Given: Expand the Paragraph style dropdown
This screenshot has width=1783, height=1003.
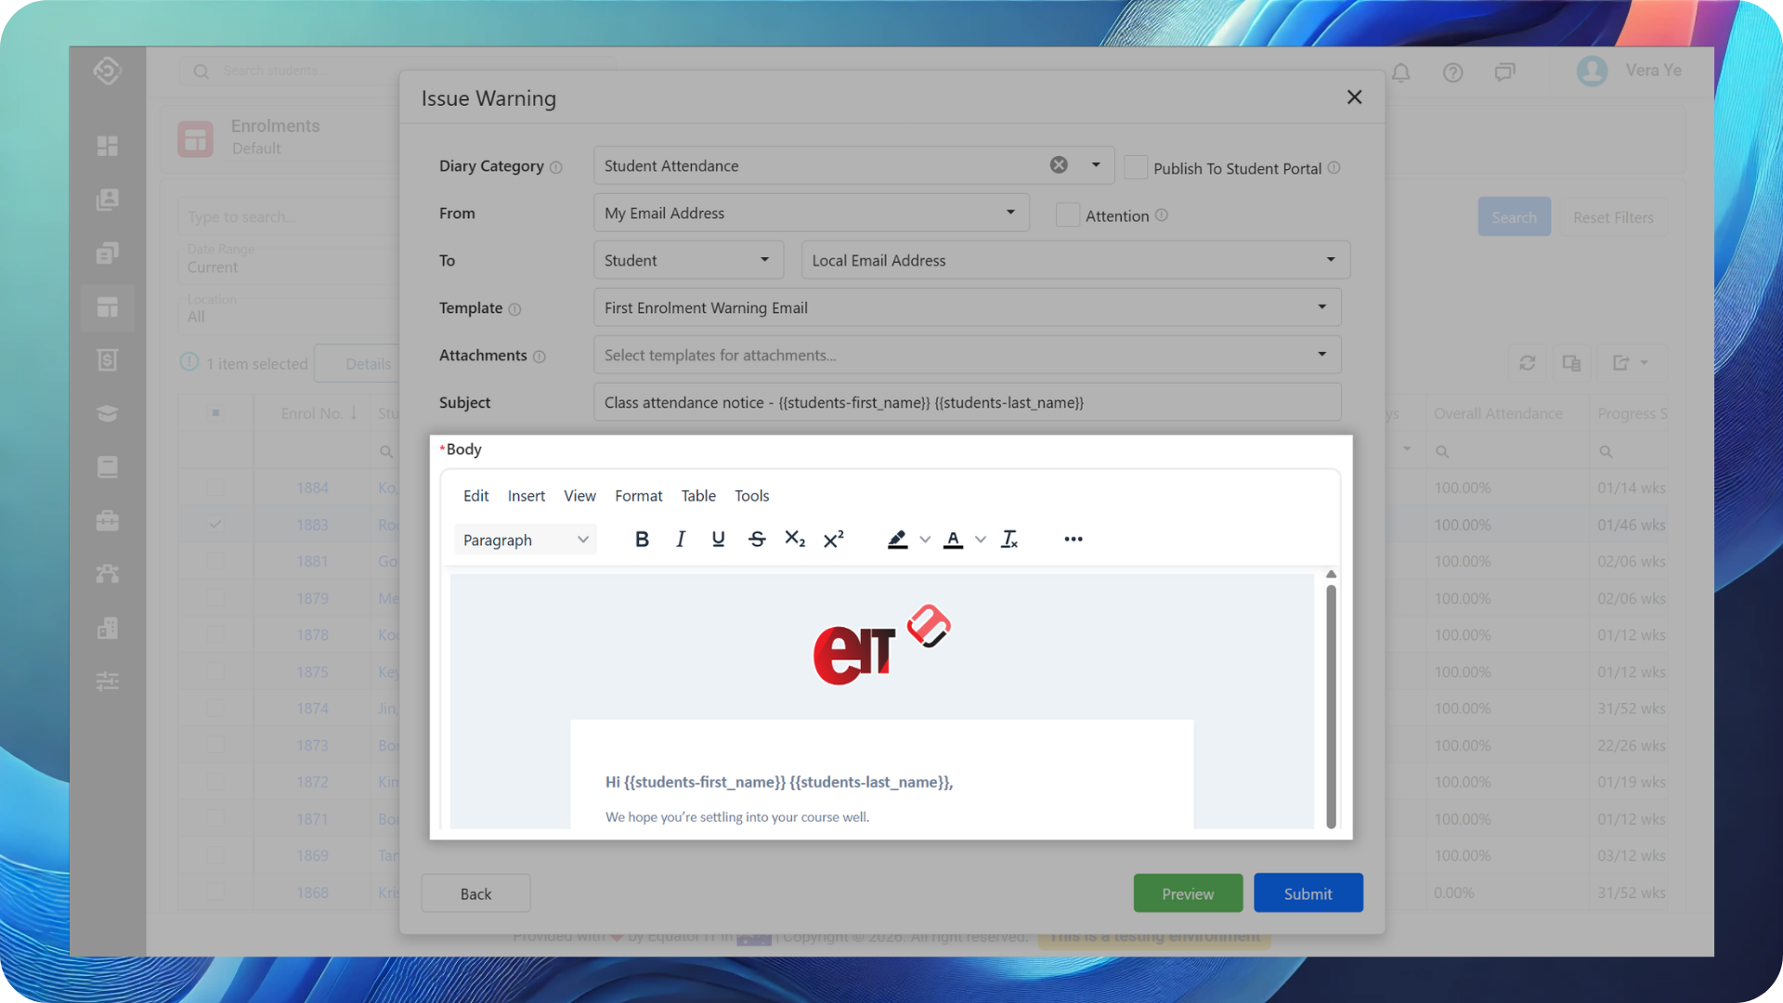Looking at the screenshot, I should coord(526,540).
